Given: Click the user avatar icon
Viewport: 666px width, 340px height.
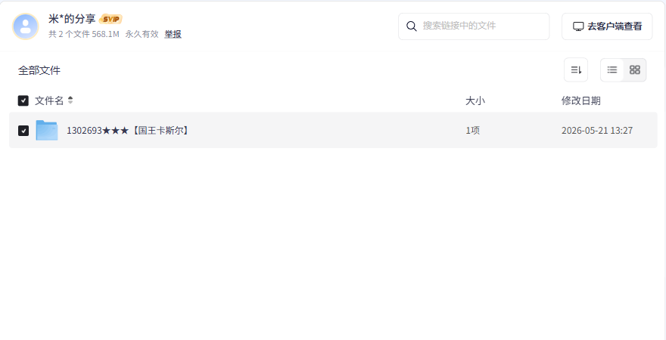Looking at the screenshot, I should tap(26, 26).
